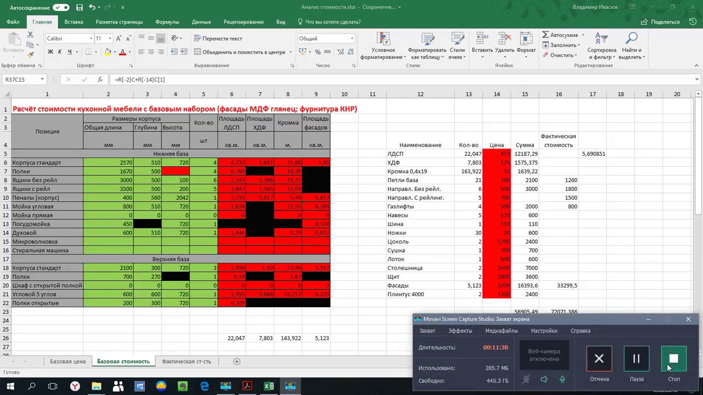Open the Name Box dropdown arrow

tap(42, 80)
